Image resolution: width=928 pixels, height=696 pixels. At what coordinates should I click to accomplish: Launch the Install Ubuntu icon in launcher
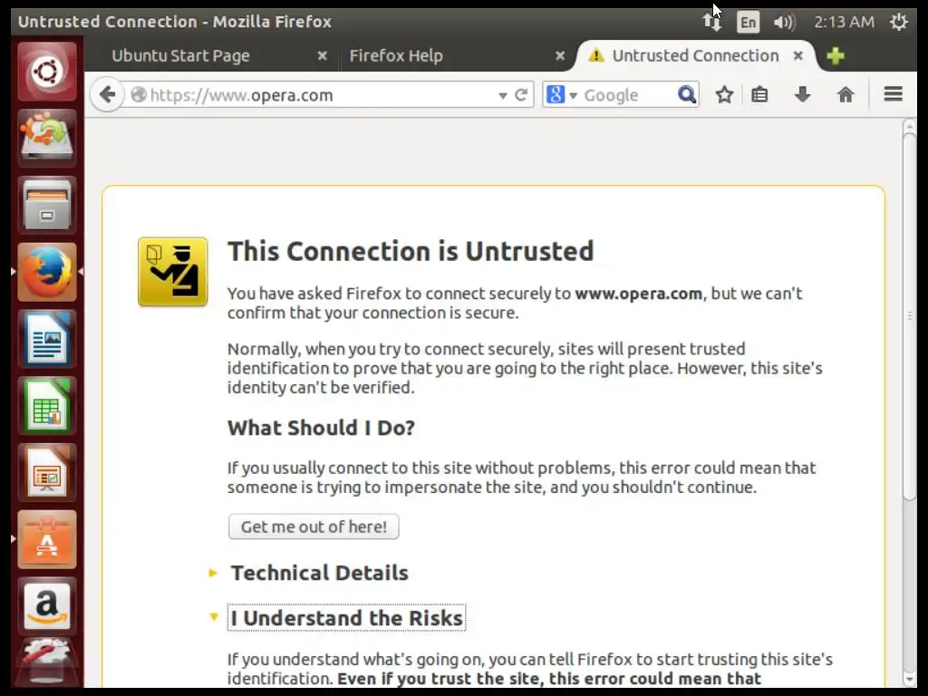click(47, 139)
